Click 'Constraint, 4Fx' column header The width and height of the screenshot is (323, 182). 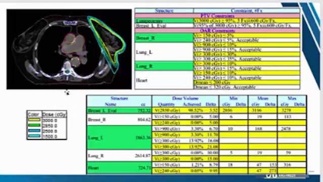tap(246, 11)
